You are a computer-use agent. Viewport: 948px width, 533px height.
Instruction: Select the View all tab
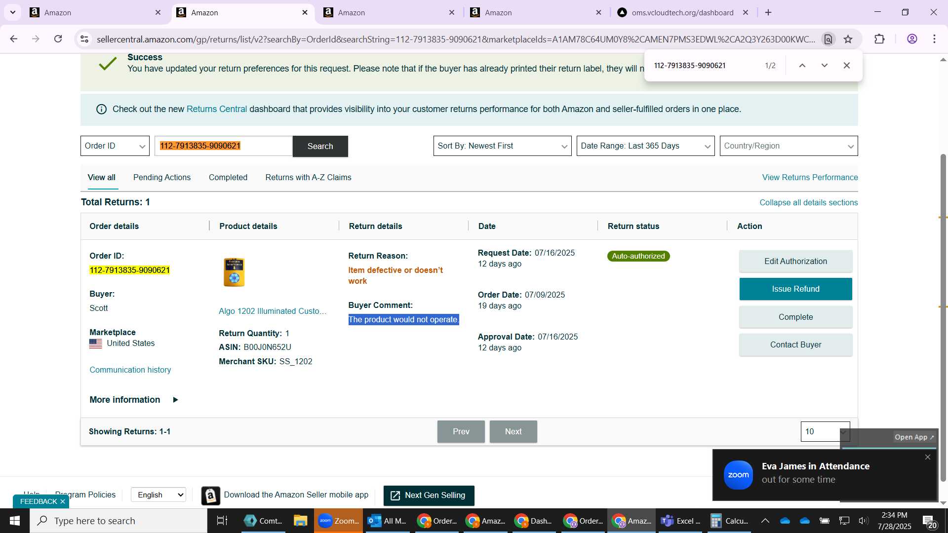pyautogui.click(x=102, y=178)
